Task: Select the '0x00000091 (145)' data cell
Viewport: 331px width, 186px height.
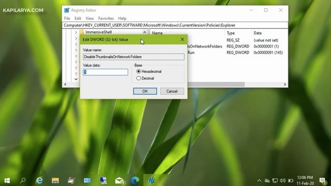Action: pyautogui.click(x=268, y=52)
